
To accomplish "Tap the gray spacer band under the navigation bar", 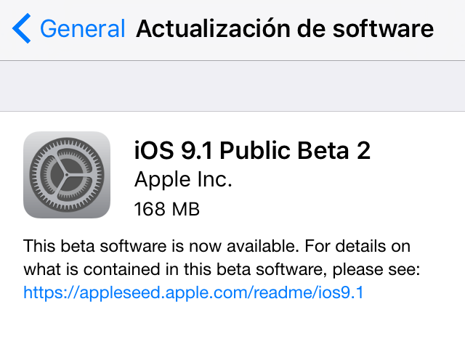I will click(232, 86).
